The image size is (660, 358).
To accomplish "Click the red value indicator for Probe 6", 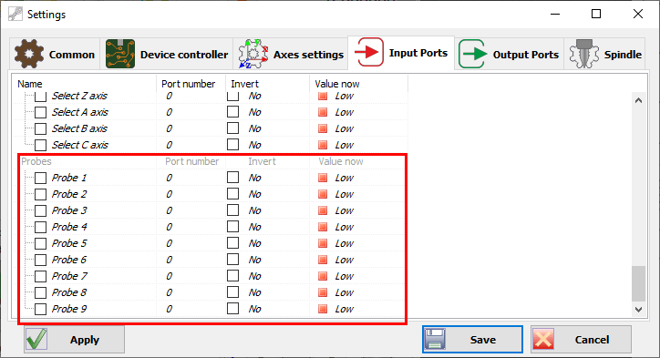I will coord(323,260).
